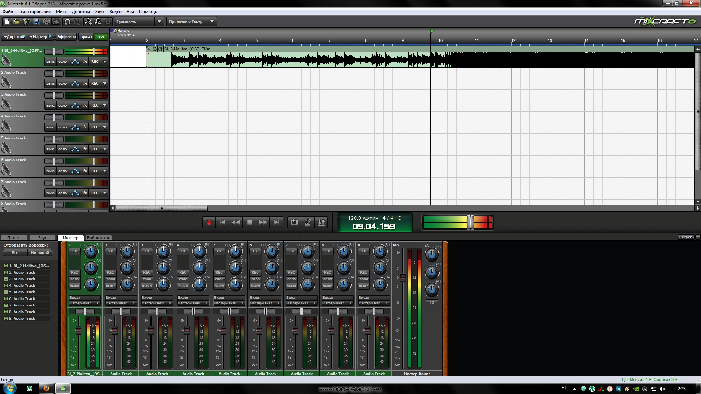This screenshot has width=701, height=394.
Task: Click the burn CD disc icon
Action: point(46,22)
